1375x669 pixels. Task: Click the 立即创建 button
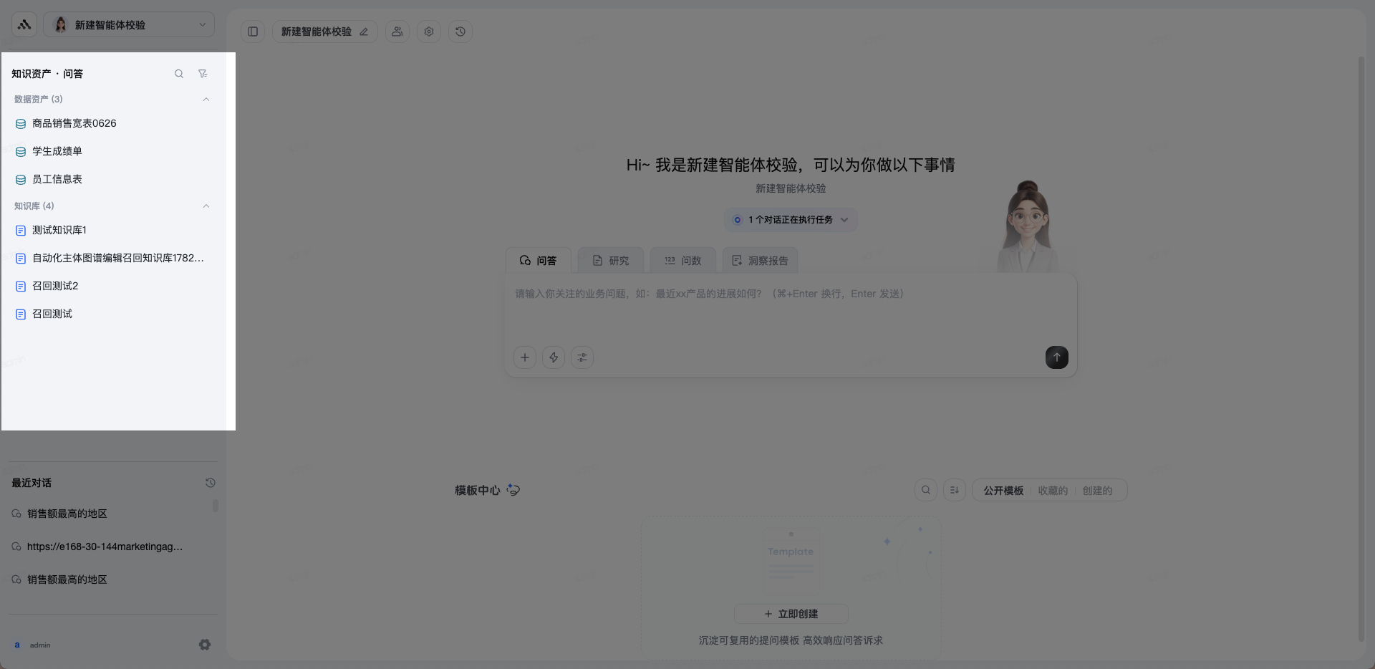pos(791,614)
